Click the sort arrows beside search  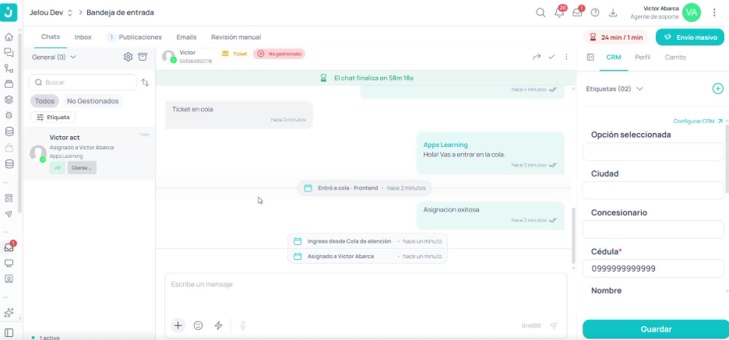[145, 82]
